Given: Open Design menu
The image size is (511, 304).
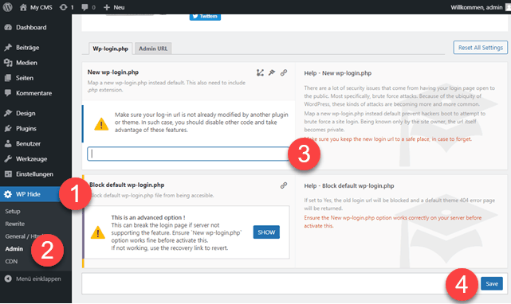Looking at the screenshot, I should coord(26,113).
